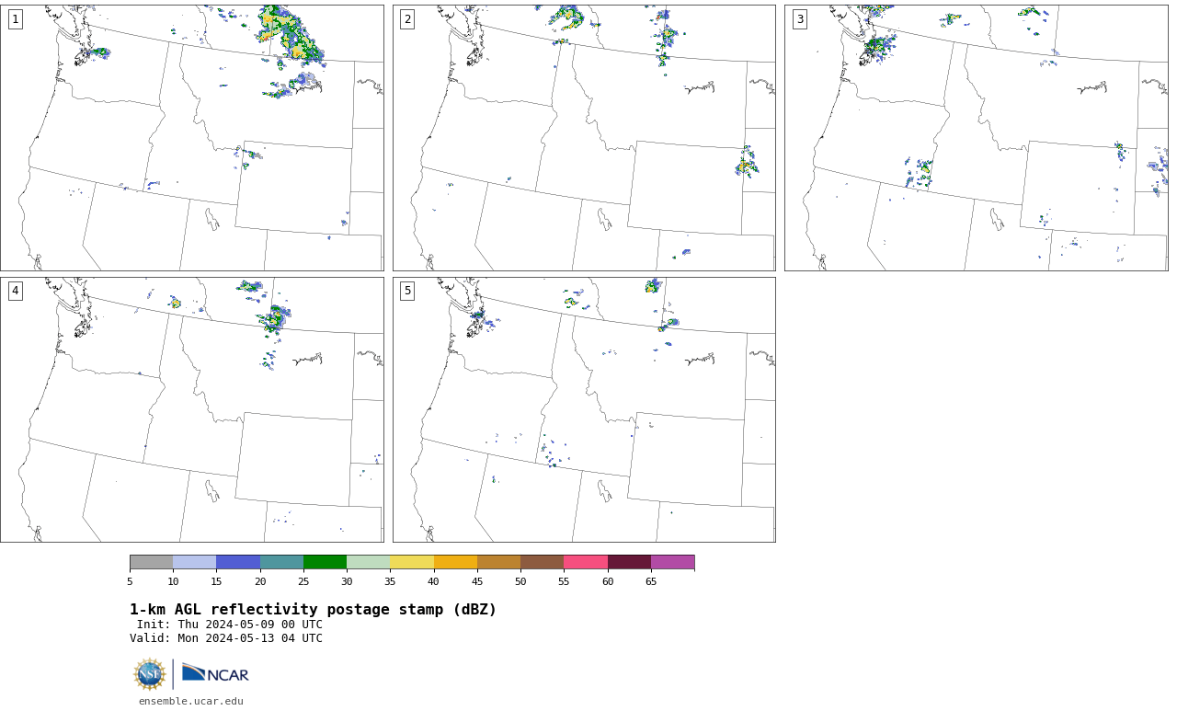Open ensemble member 5 reflectivity map
The image size is (1177, 711).
[584, 409]
